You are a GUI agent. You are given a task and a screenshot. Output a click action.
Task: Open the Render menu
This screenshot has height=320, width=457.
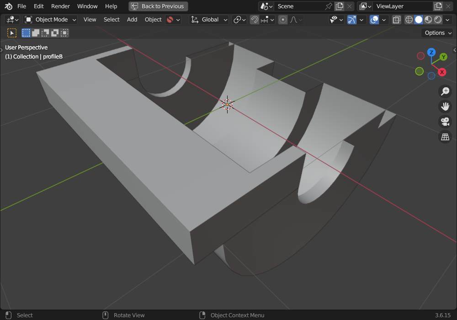60,6
